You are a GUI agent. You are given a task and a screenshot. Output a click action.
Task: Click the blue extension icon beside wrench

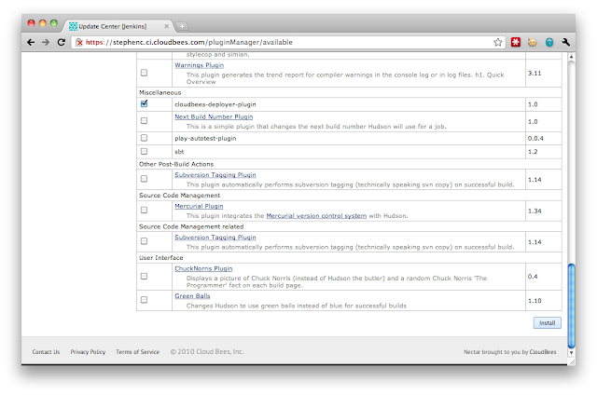[x=549, y=42]
